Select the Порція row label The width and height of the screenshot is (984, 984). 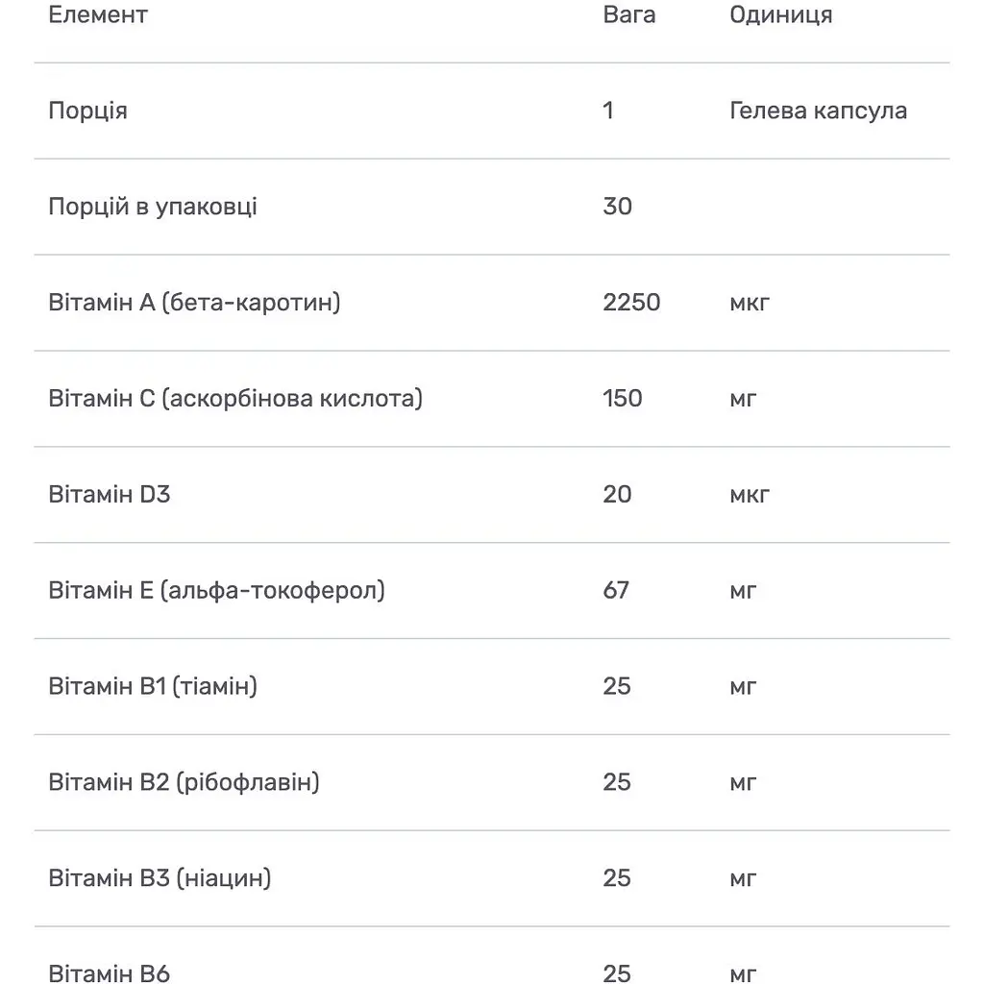click(87, 111)
